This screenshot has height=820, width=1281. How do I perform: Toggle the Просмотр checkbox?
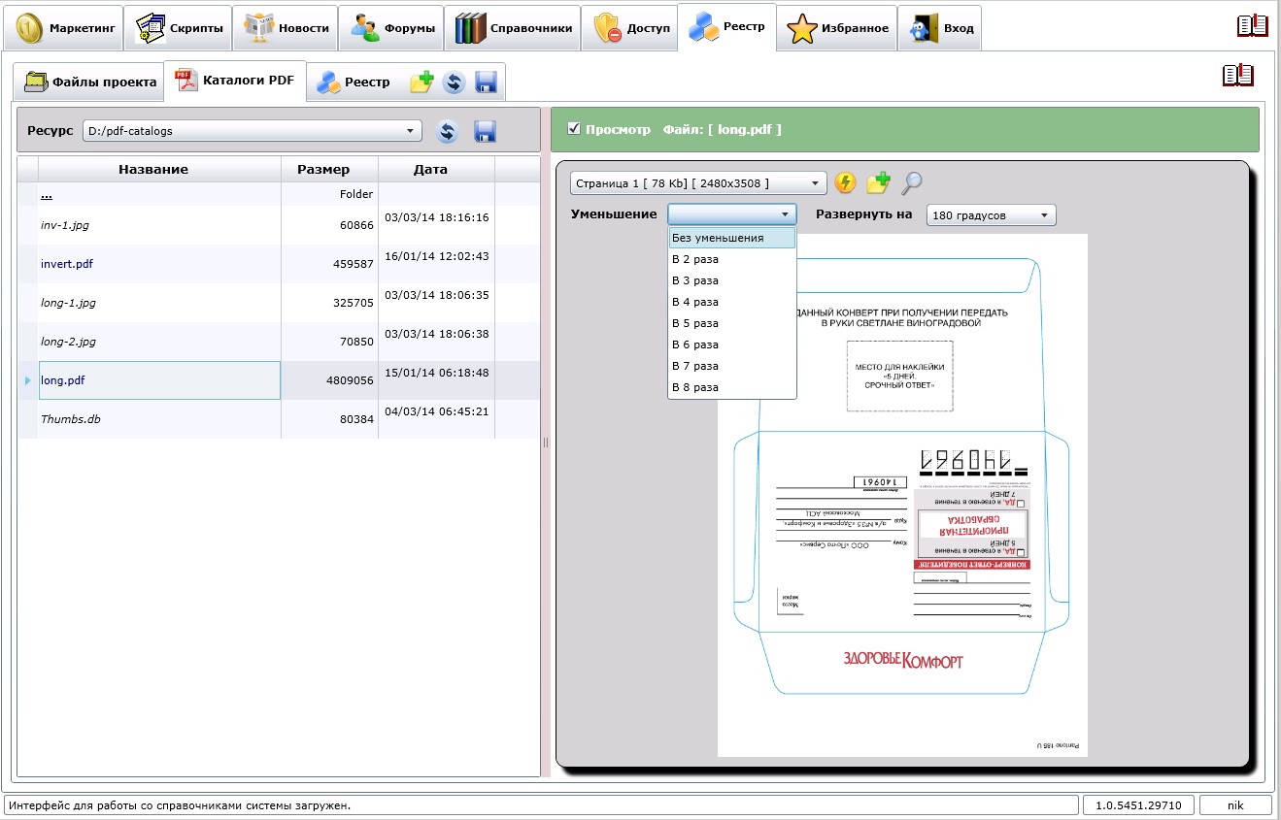click(x=574, y=128)
